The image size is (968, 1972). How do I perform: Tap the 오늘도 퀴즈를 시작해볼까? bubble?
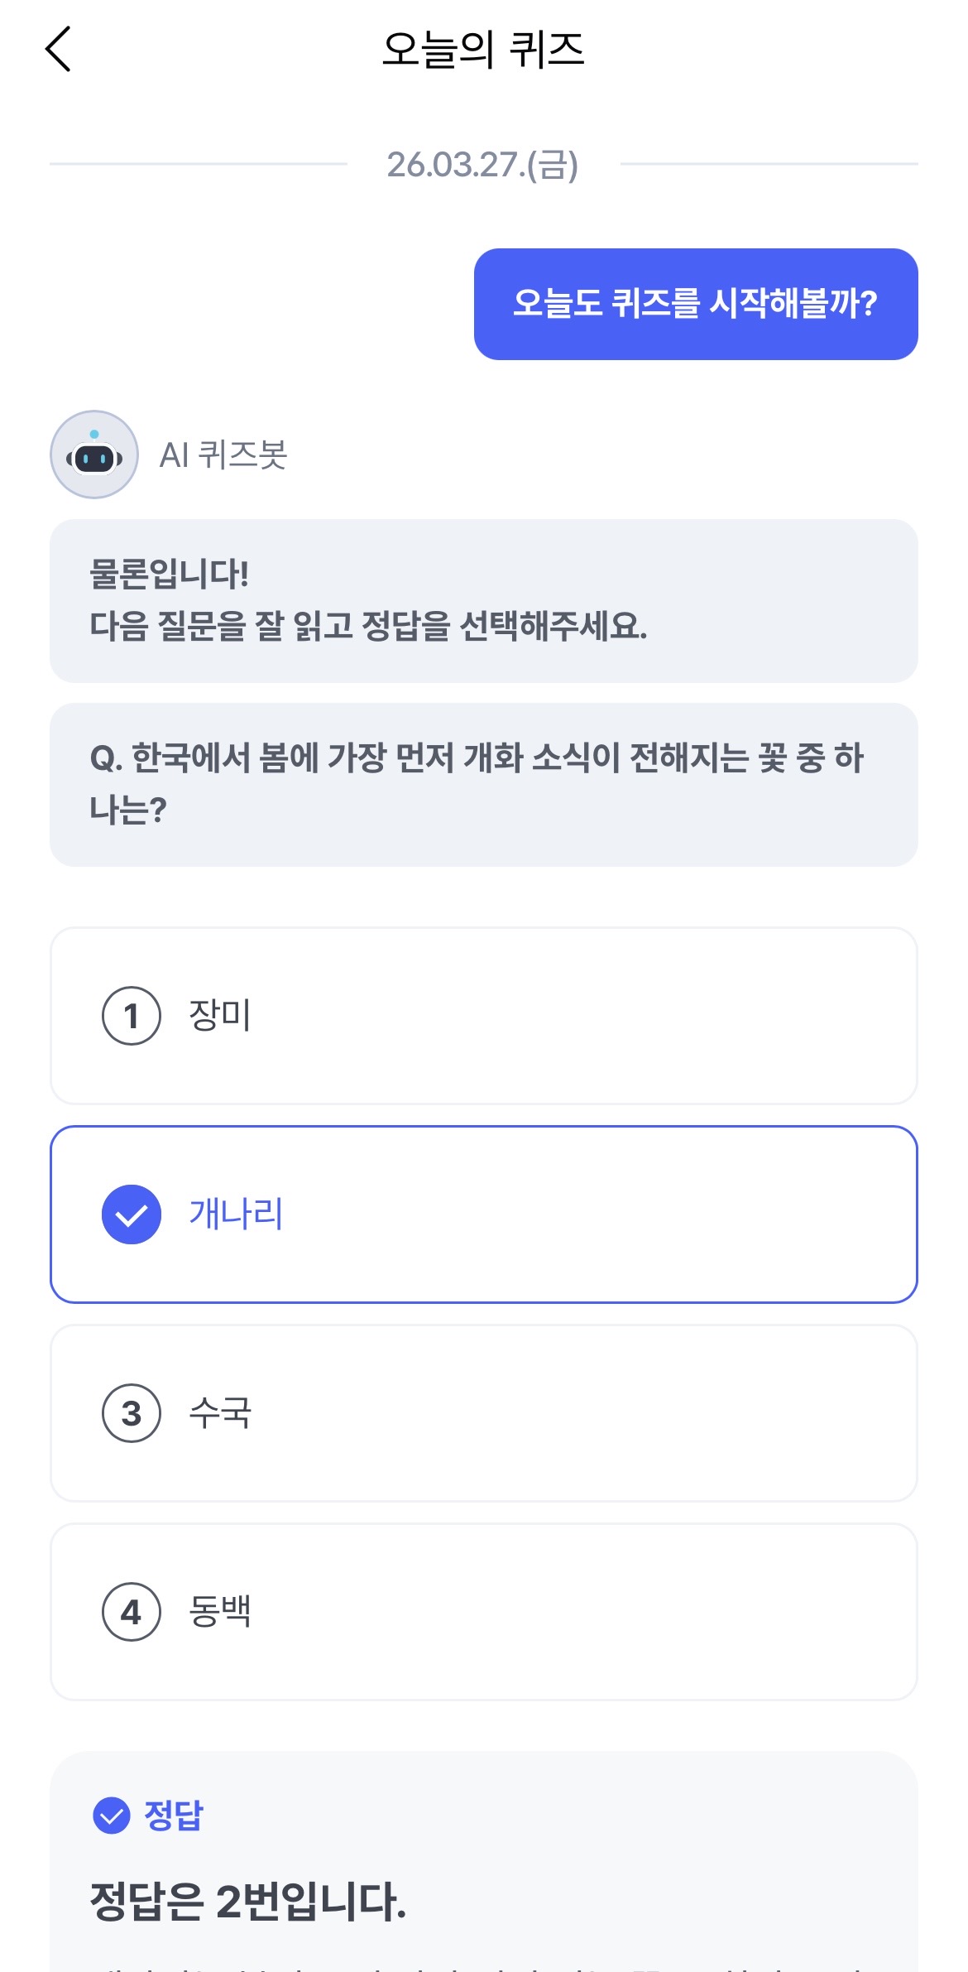695,304
